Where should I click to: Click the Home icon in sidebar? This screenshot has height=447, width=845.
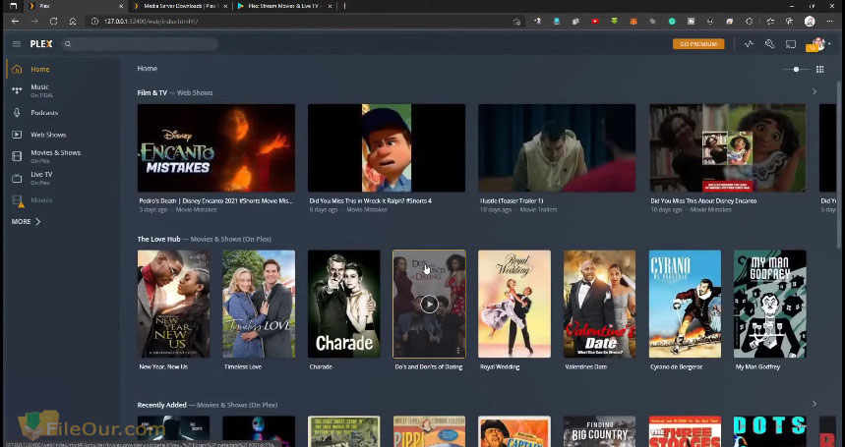[17, 70]
